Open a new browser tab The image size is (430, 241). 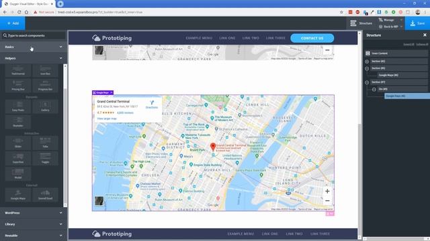coord(60,4)
